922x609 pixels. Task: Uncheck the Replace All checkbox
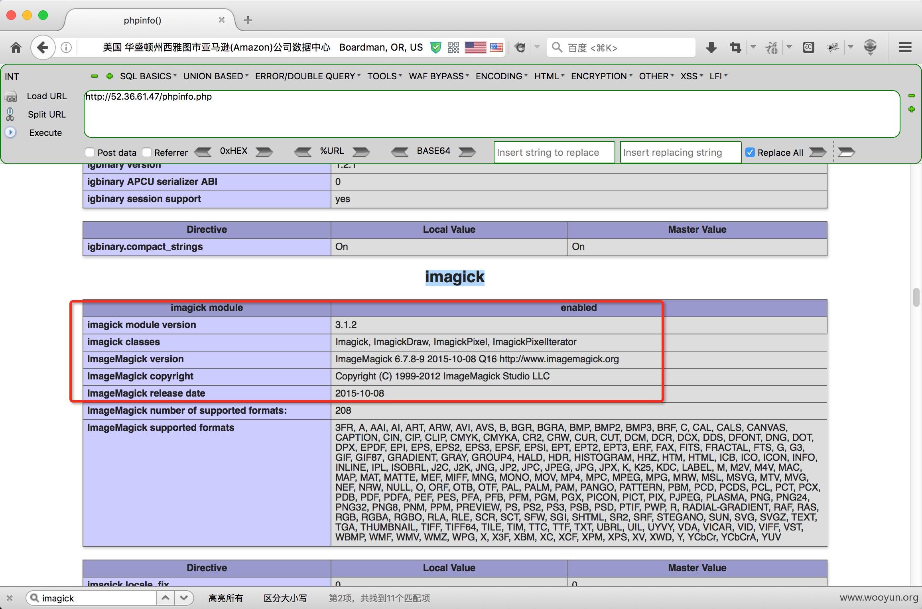point(750,152)
